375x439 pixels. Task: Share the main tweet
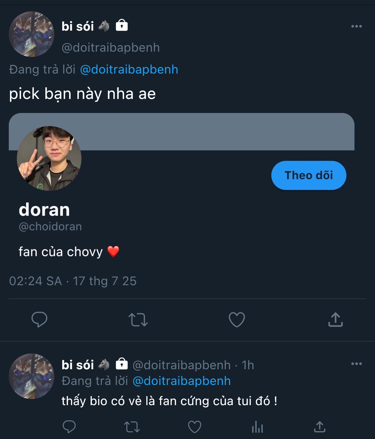(x=335, y=319)
